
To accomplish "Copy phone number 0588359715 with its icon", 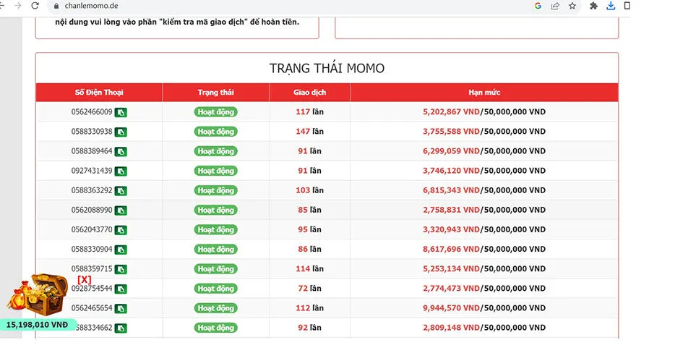I will [121, 269].
